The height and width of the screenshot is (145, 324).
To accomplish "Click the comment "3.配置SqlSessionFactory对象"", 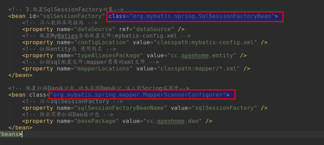I will pyautogui.click(x=66, y=9).
